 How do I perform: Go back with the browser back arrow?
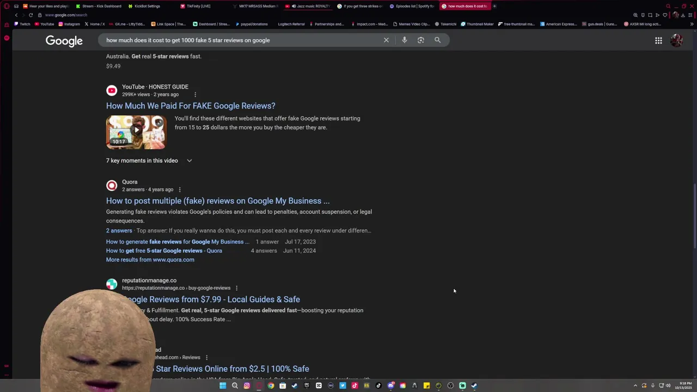tap(16, 15)
